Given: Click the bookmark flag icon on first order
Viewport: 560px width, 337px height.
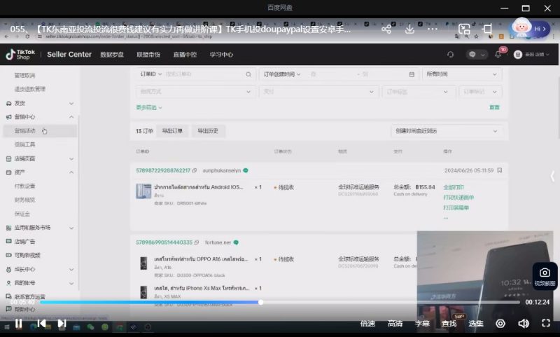Looking at the screenshot, I should [500, 170].
